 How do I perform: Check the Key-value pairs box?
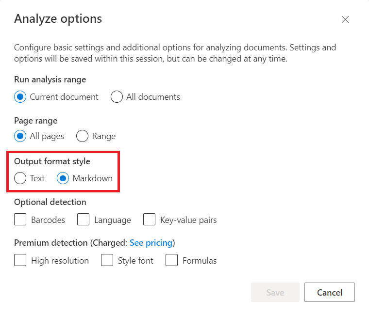[x=150, y=220]
